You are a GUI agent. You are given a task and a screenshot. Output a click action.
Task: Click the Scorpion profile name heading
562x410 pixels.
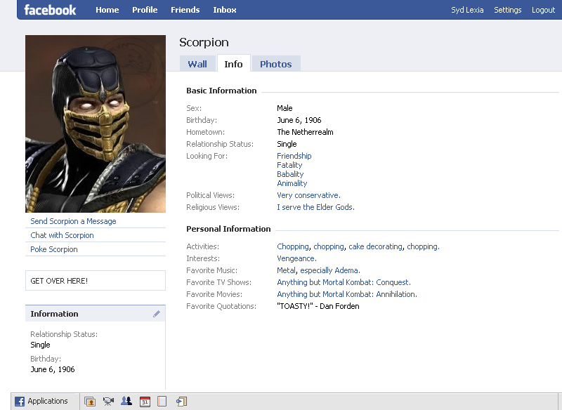pyautogui.click(x=204, y=42)
